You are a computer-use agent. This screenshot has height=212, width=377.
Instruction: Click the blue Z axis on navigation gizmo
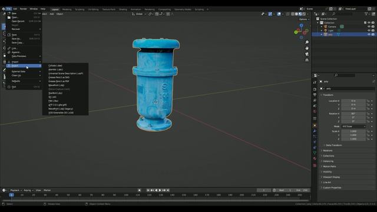pos(301,25)
